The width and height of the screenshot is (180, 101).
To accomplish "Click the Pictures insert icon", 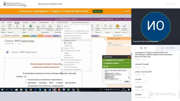I will click(x=44, y=26).
